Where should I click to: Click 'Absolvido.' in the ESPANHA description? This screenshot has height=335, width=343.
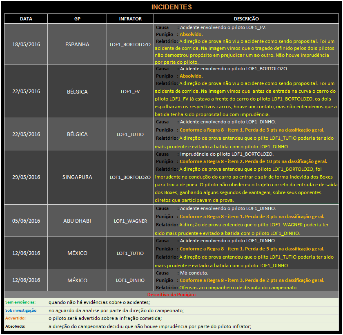coord(191,34)
